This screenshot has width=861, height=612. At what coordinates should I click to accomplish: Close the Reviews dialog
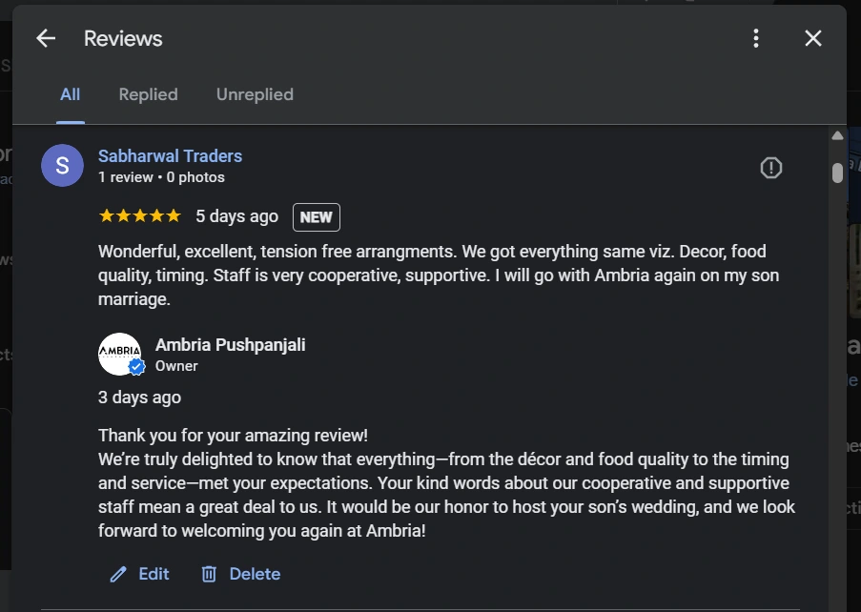pyautogui.click(x=812, y=38)
